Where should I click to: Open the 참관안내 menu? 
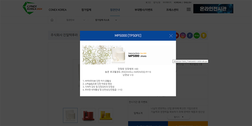[x=115, y=10]
